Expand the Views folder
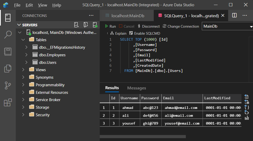Screen dimensions: 253x141 pos(23,70)
